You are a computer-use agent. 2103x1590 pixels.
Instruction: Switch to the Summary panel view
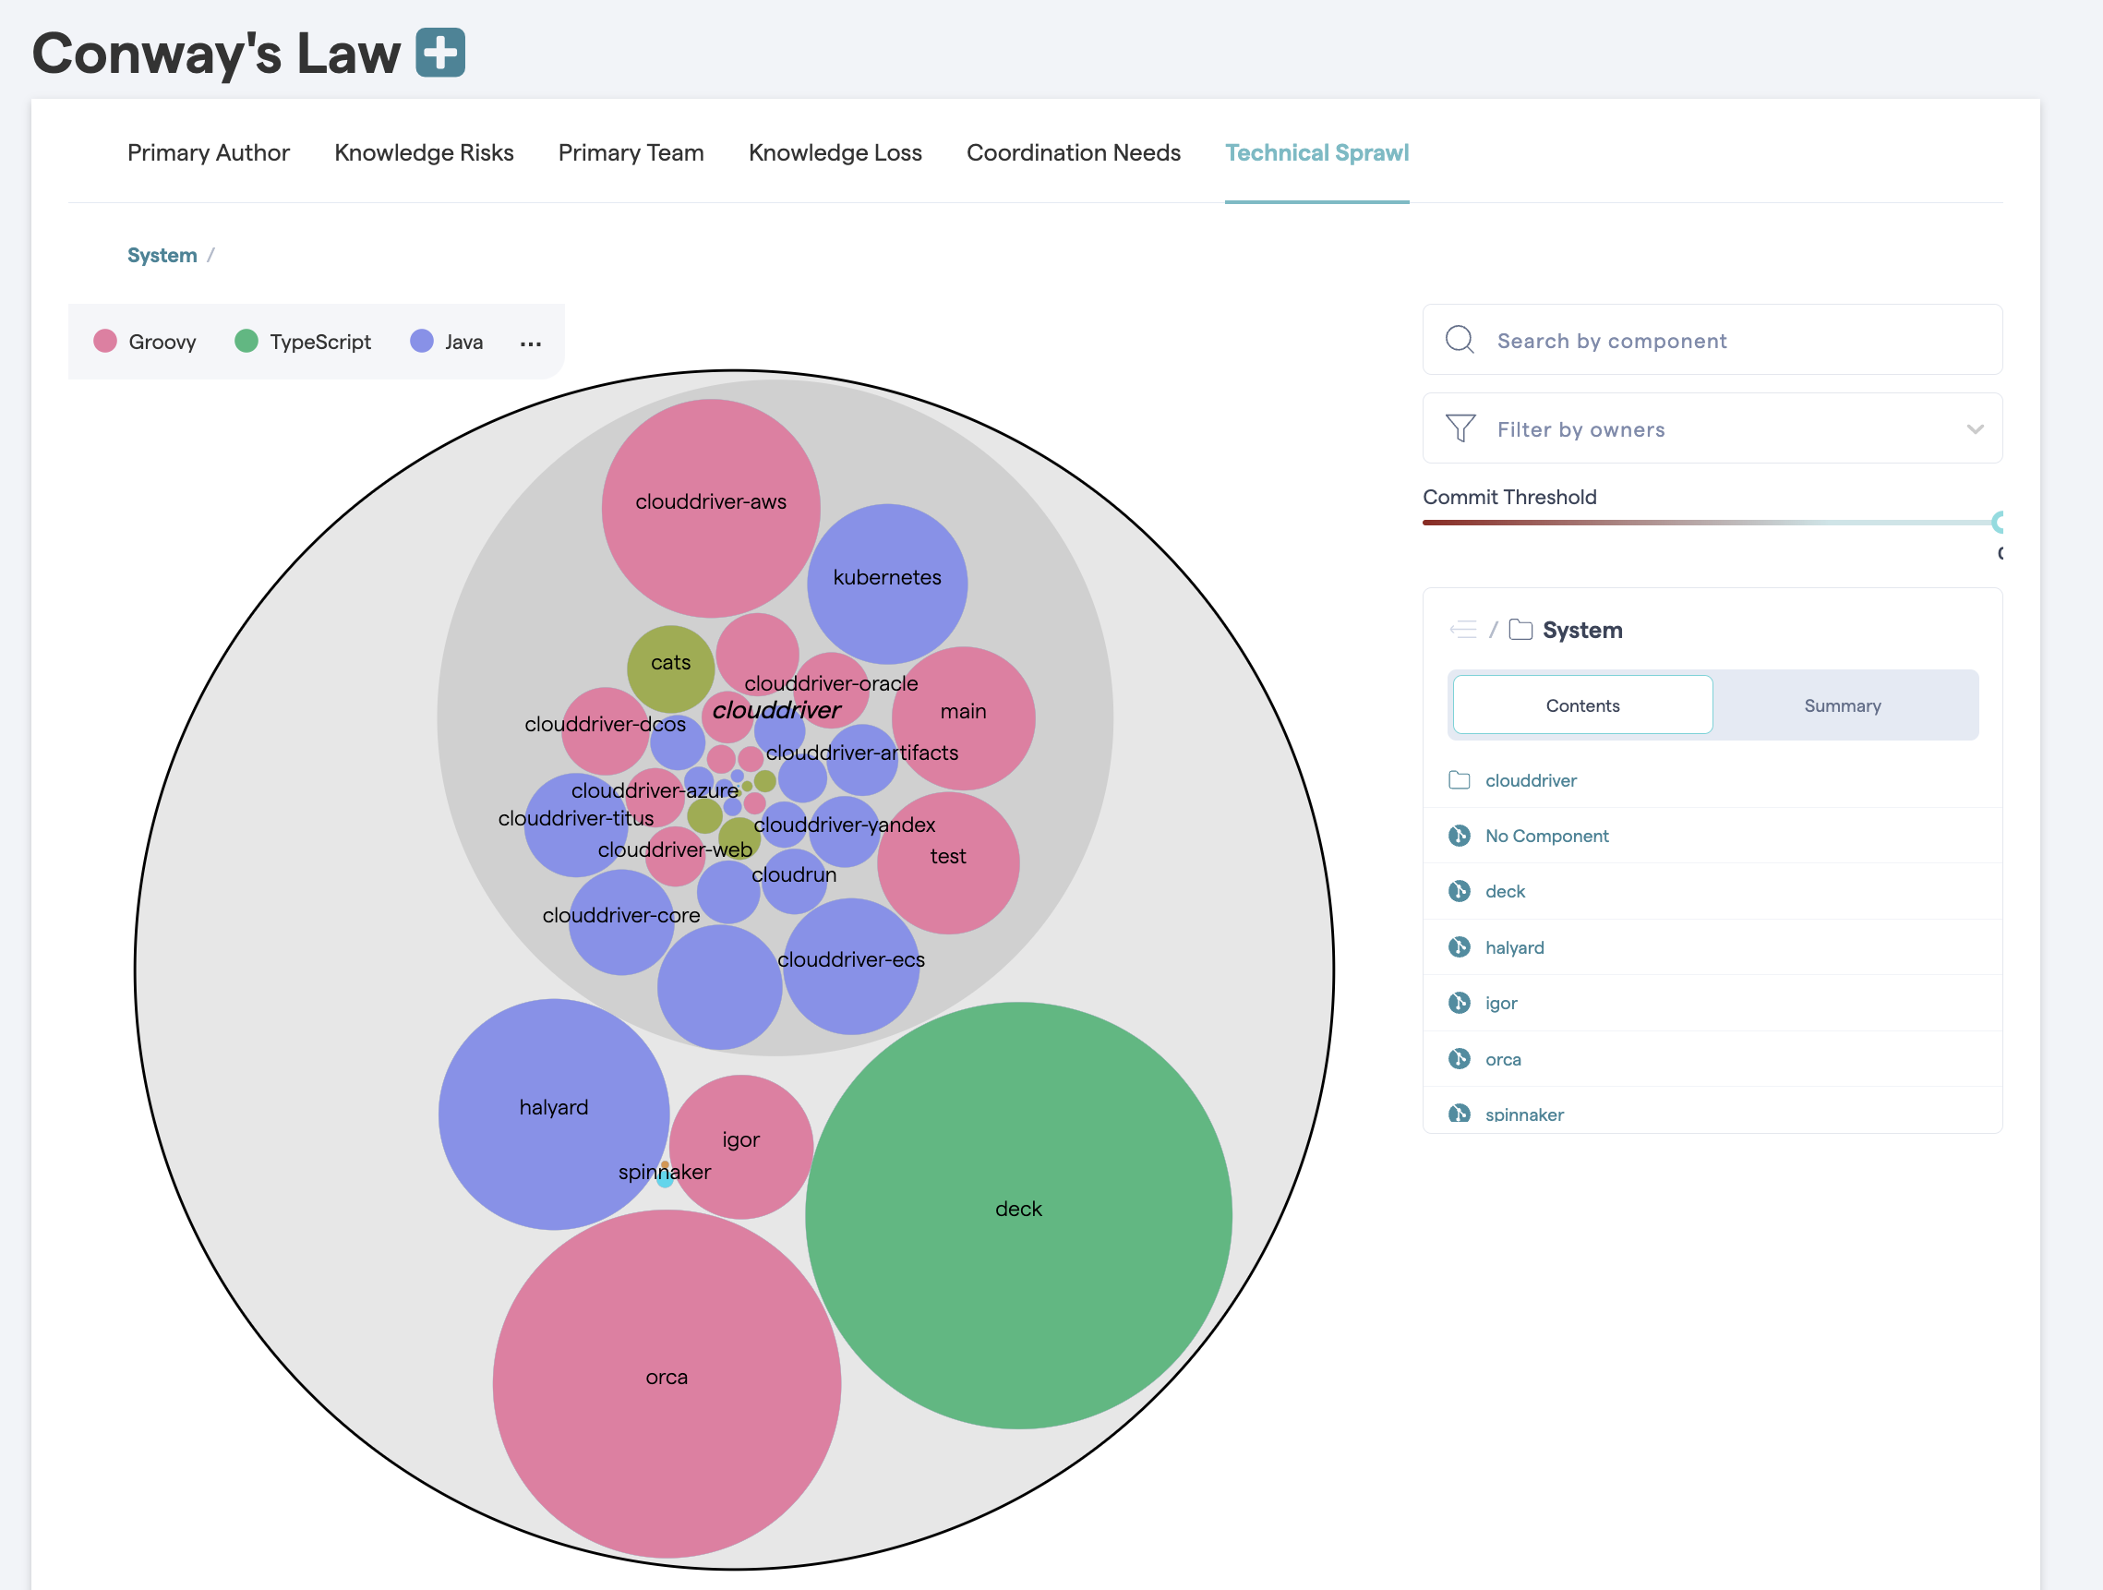pos(1842,705)
